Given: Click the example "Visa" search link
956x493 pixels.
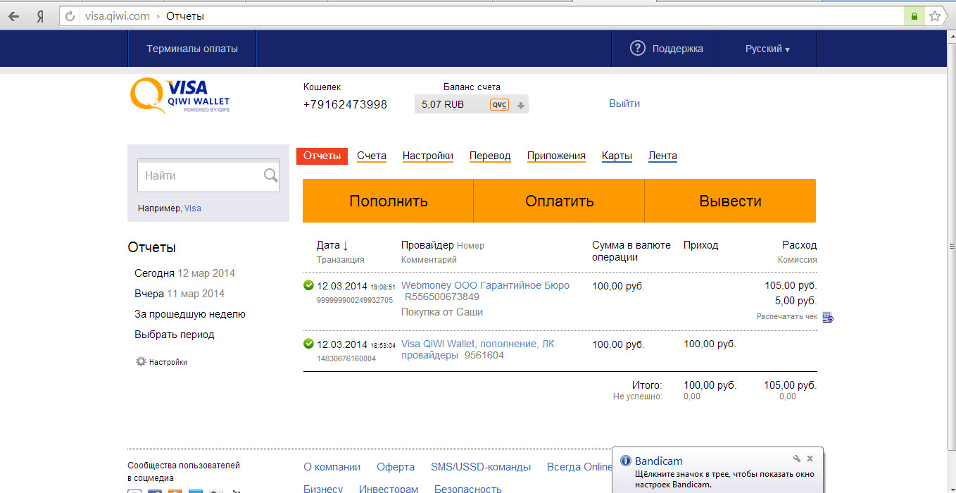Looking at the screenshot, I should pyautogui.click(x=193, y=208).
